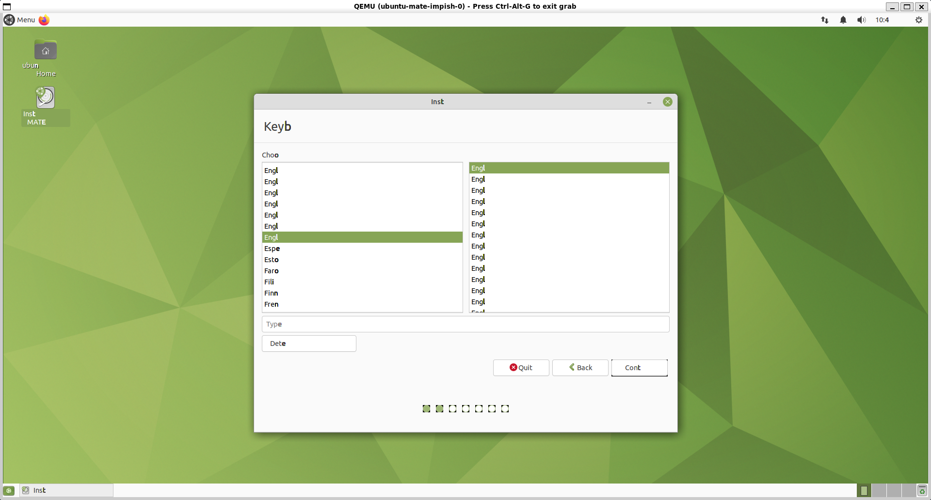This screenshot has width=931, height=500.
Task: Click the network status icon in the tray
Action: [825, 20]
